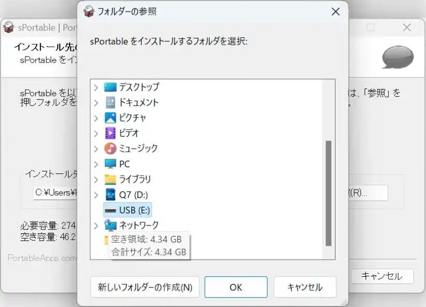The width and height of the screenshot is (426, 307).
Task: Expand the デスクトップ tree node
Action: [96, 87]
